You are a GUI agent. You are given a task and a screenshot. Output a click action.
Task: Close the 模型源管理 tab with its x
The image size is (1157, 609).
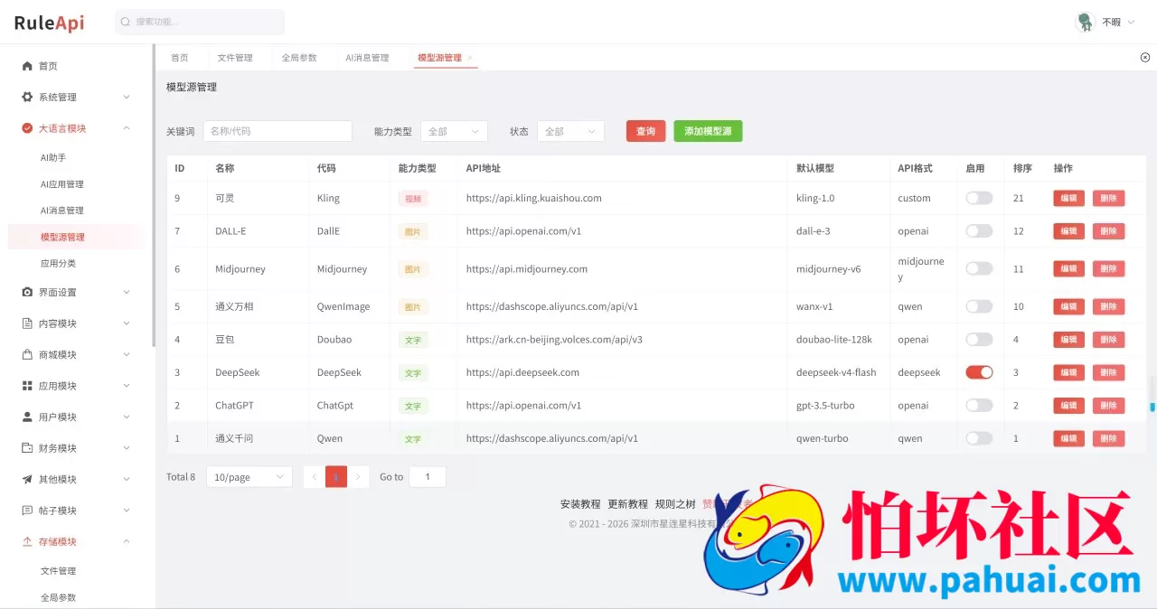(469, 58)
